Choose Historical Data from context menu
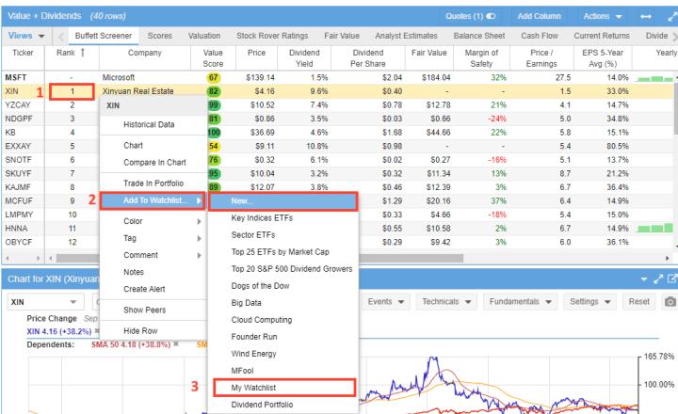678x414 pixels. (x=149, y=124)
